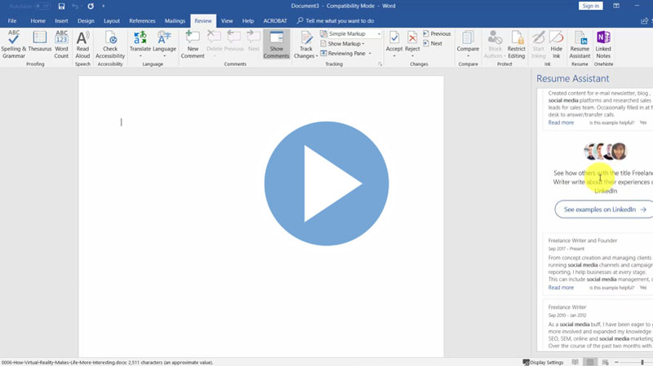The height and width of the screenshot is (366, 653).
Task: Click the first Read more link
Action: 561,123
